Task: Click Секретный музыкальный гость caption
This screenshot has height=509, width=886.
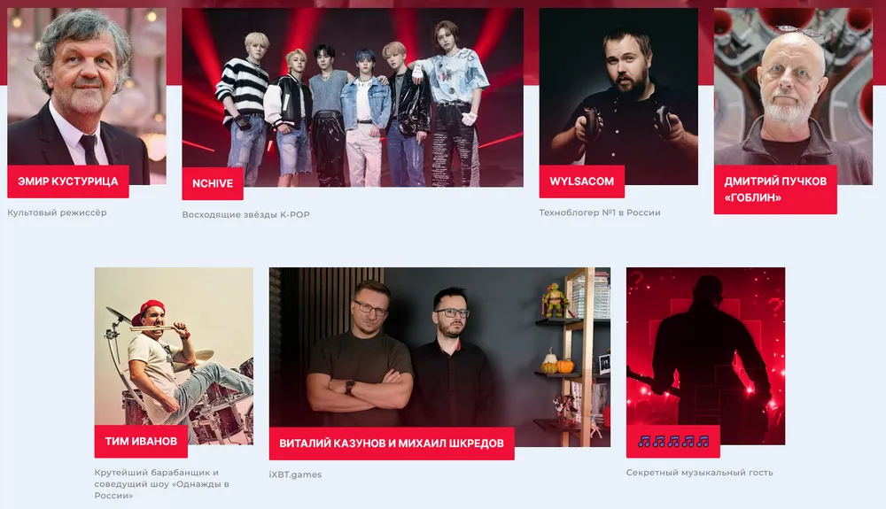Action: pos(700,473)
